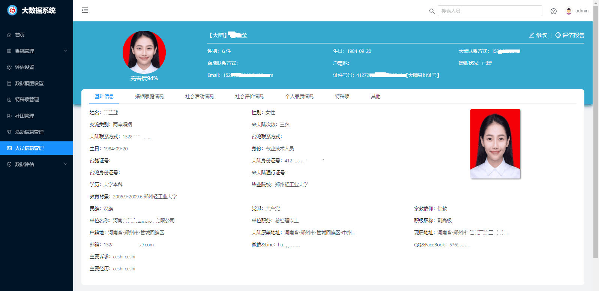This screenshot has width=599, height=291.
Task: Click the 搜索人员 search input field
Action: coord(489,11)
